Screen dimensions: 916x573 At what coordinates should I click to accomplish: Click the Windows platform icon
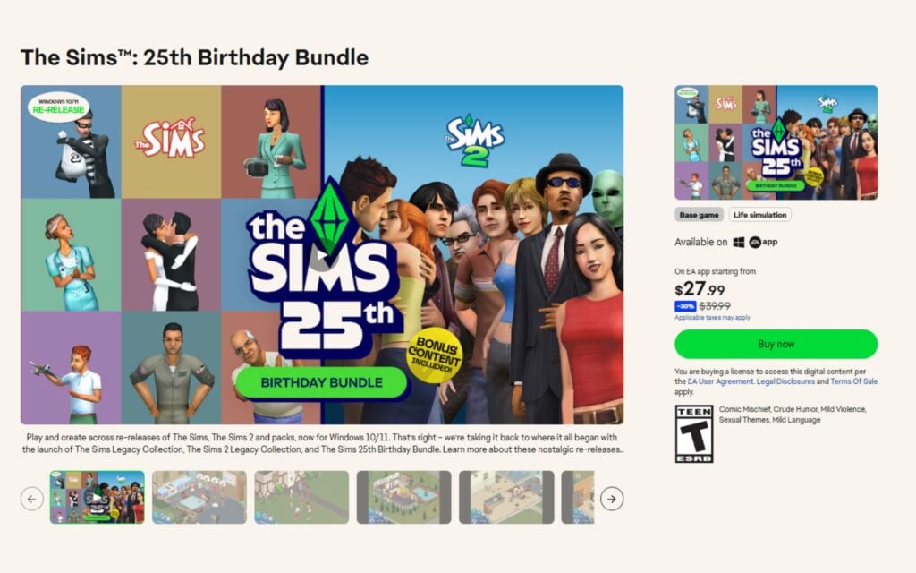[739, 241]
